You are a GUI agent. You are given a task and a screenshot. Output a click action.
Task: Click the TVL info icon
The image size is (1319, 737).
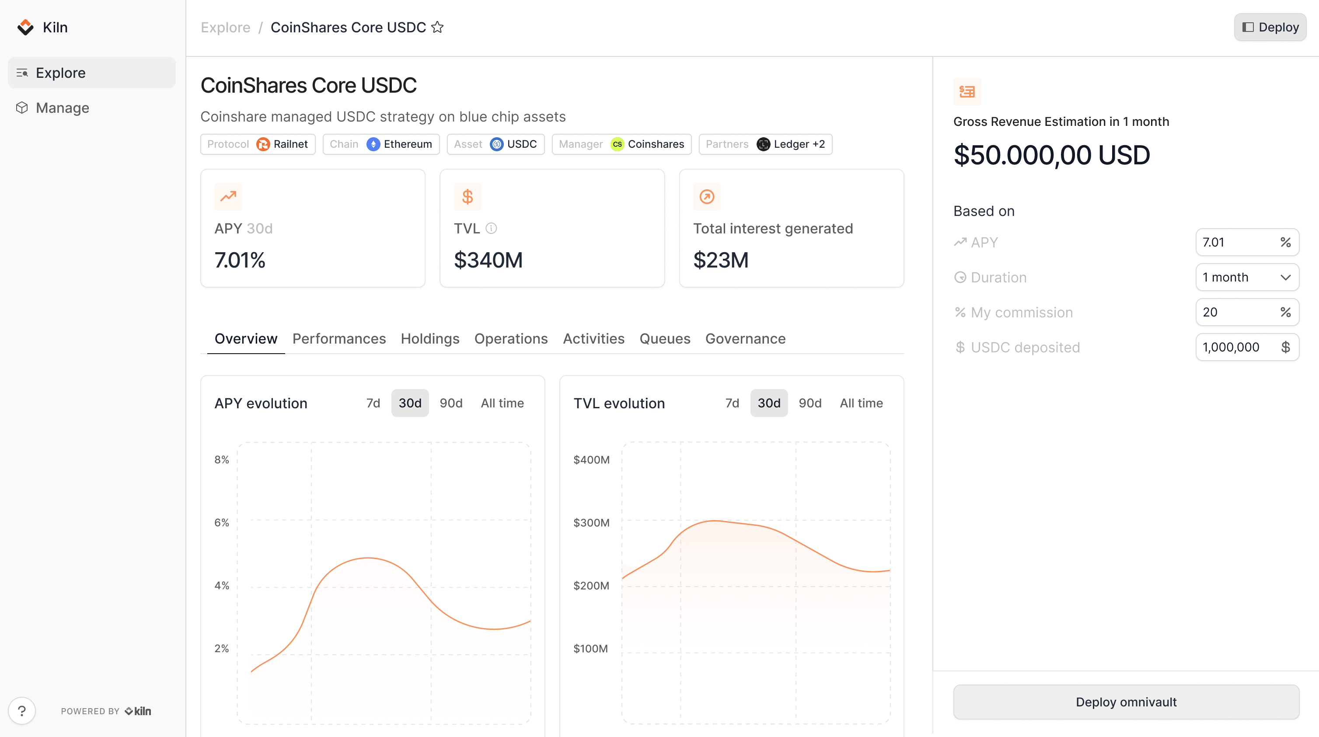pyautogui.click(x=492, y=229)
